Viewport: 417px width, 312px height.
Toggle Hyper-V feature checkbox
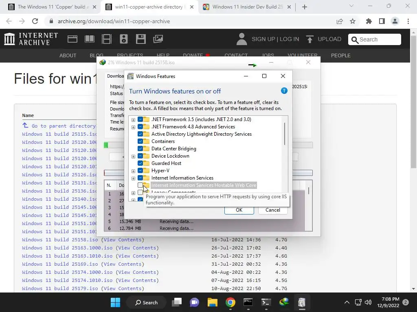click(x=140, y=171)
